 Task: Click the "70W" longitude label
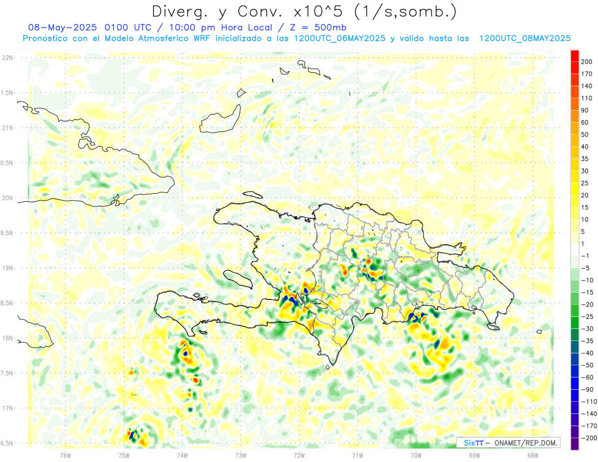(x=416, y=455)
